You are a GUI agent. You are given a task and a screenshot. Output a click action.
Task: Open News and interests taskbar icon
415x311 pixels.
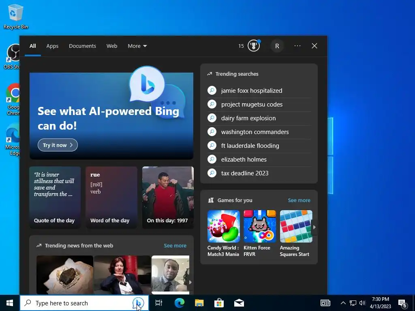(x=325, y=303)
